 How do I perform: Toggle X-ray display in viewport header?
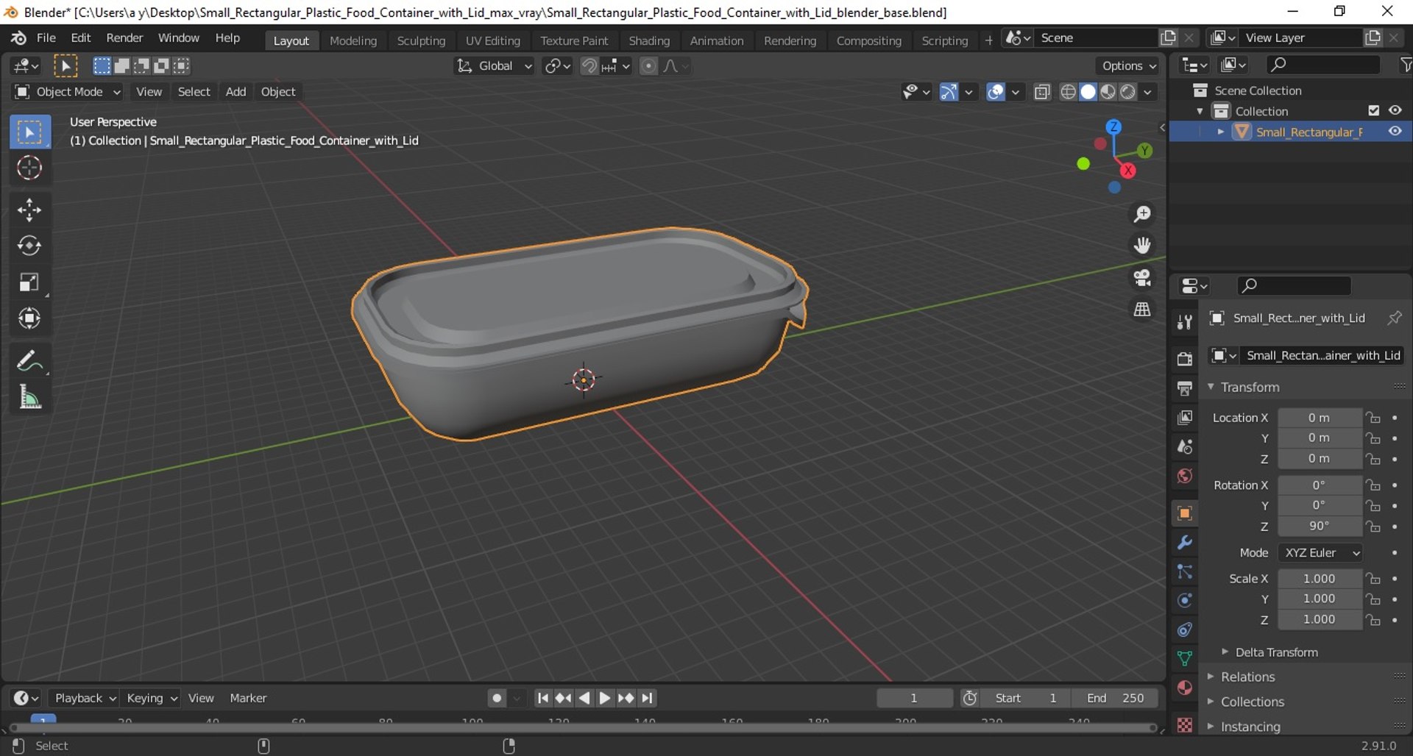point(1041,92)
